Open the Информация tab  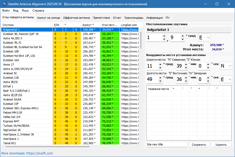click(155, 18)
